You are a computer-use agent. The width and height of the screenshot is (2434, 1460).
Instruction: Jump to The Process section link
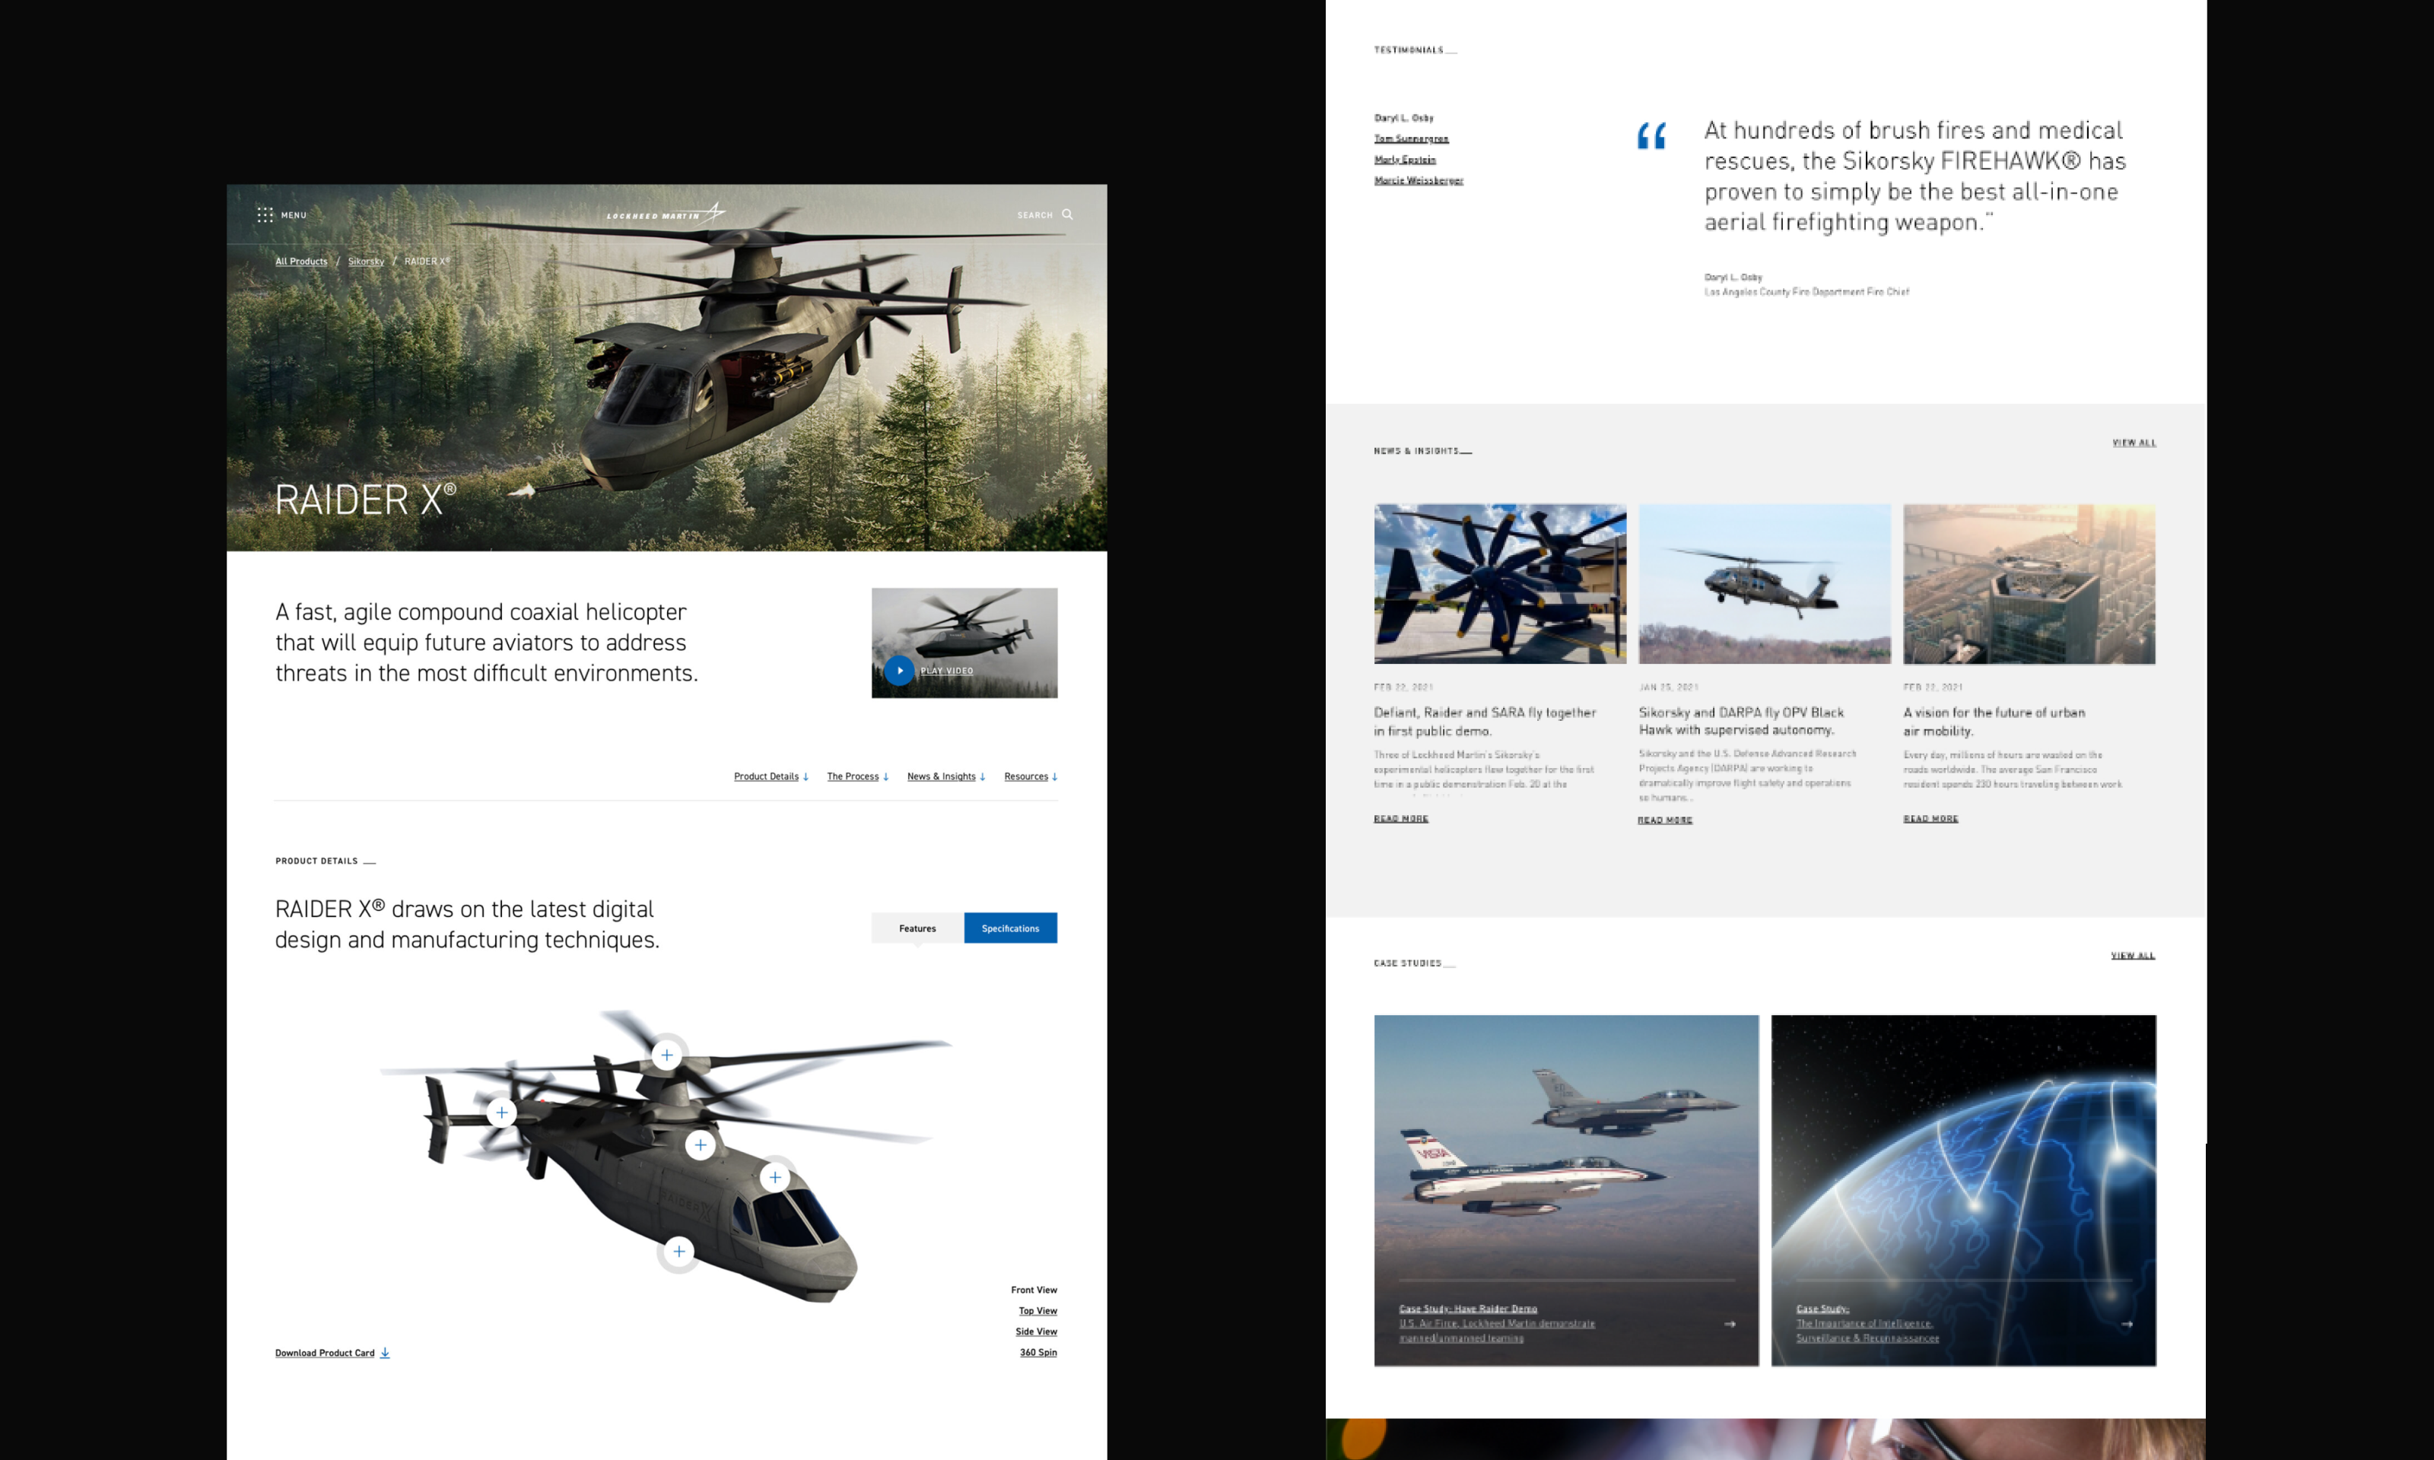click(853, 776)
